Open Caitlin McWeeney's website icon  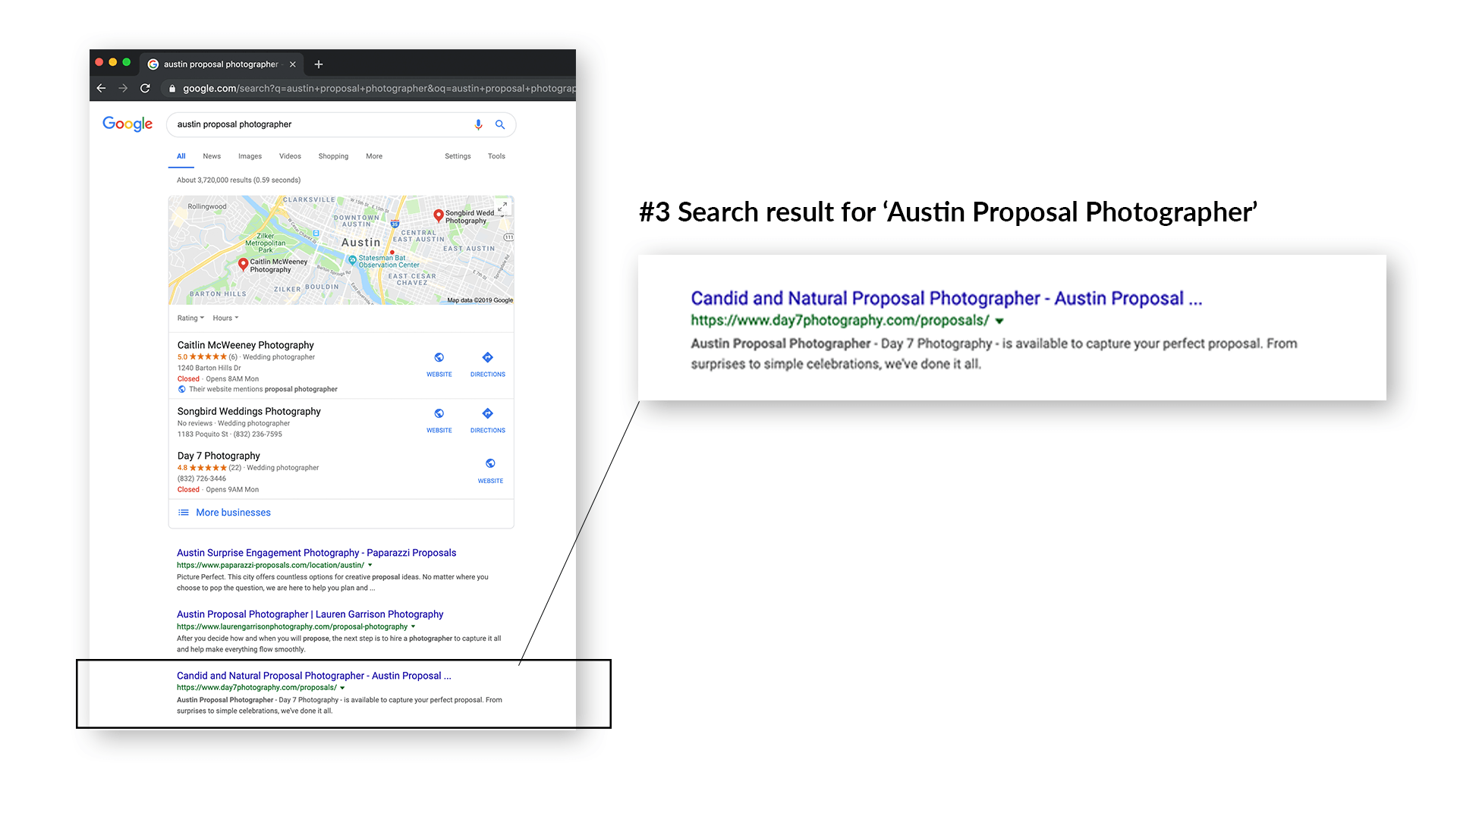(439, 358)
